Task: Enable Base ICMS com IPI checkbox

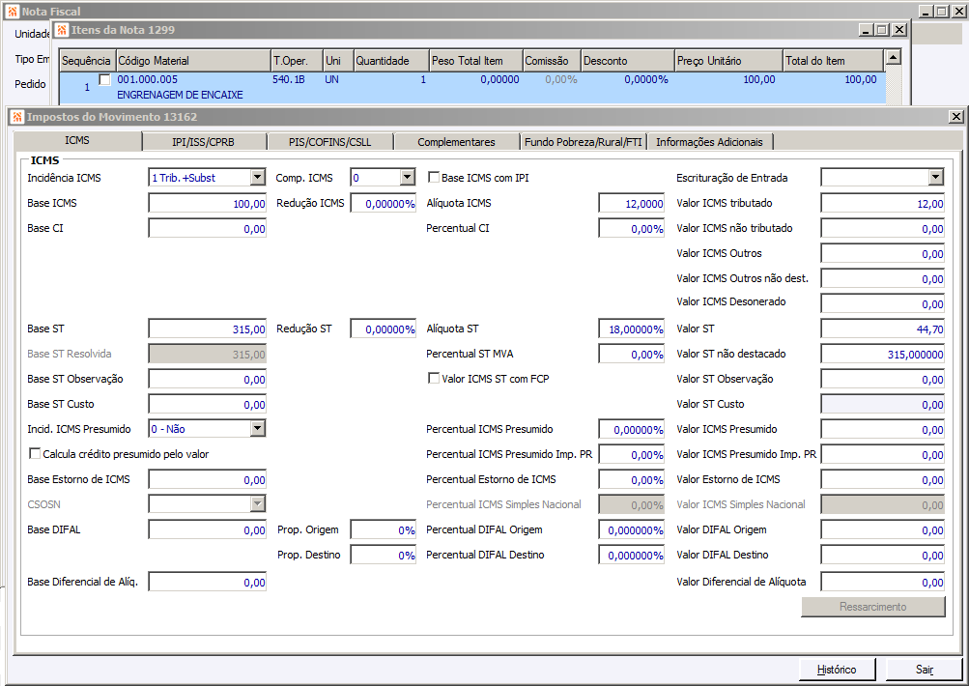Action: click(434, 178)
